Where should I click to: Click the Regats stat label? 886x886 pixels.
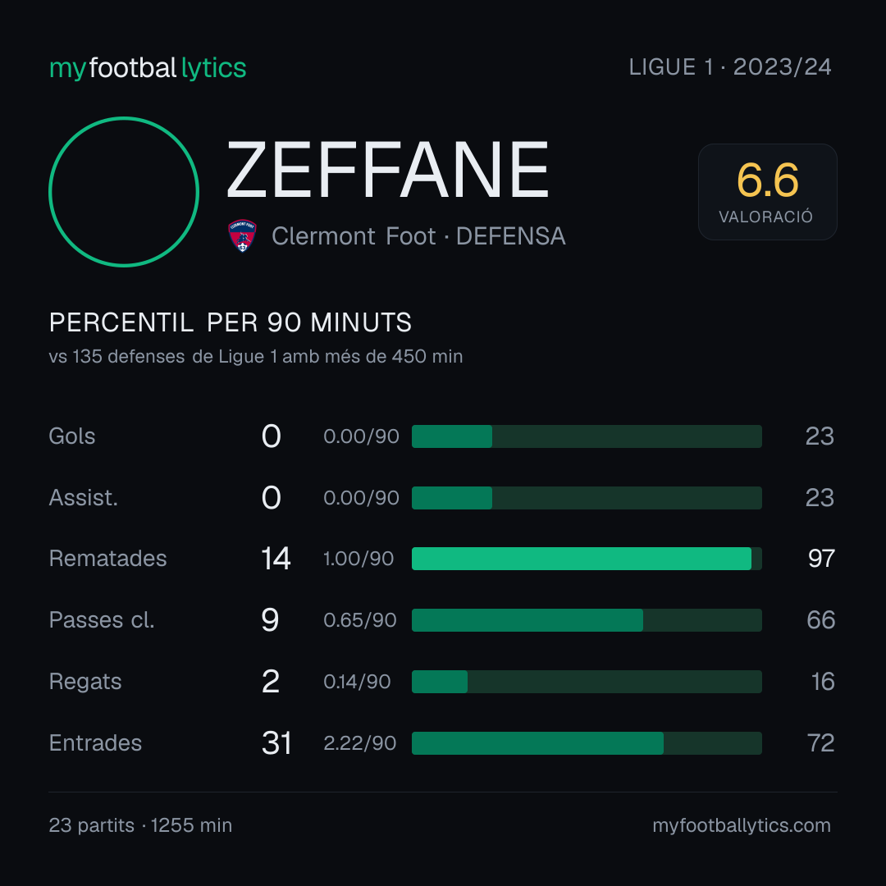point(85,682)
